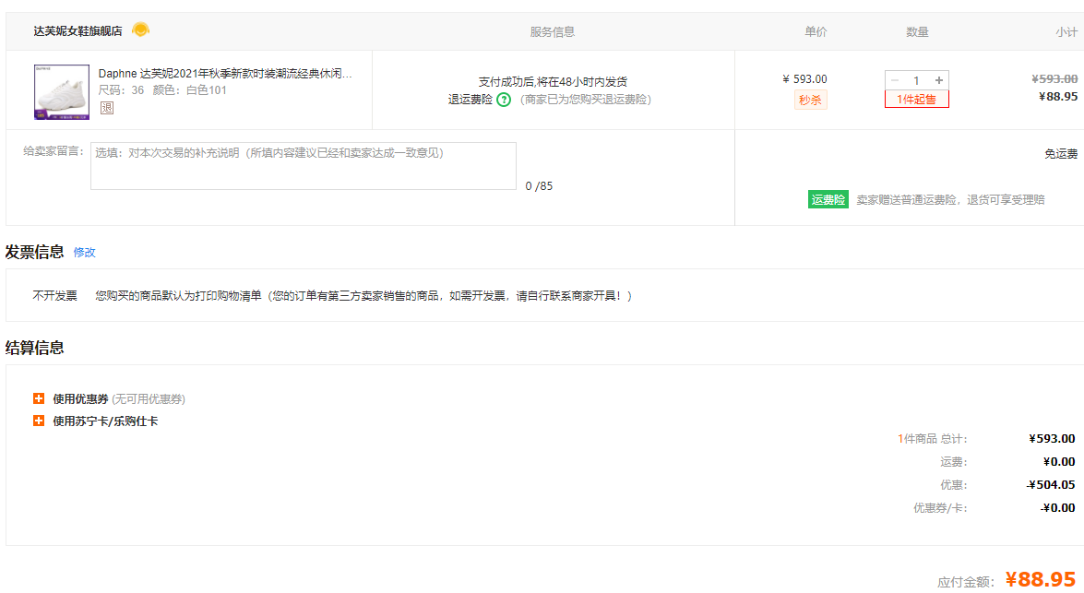This screenshot has width=1084, height=593.
Task: Click the green question mark help icon
Action: coord(503,100)
